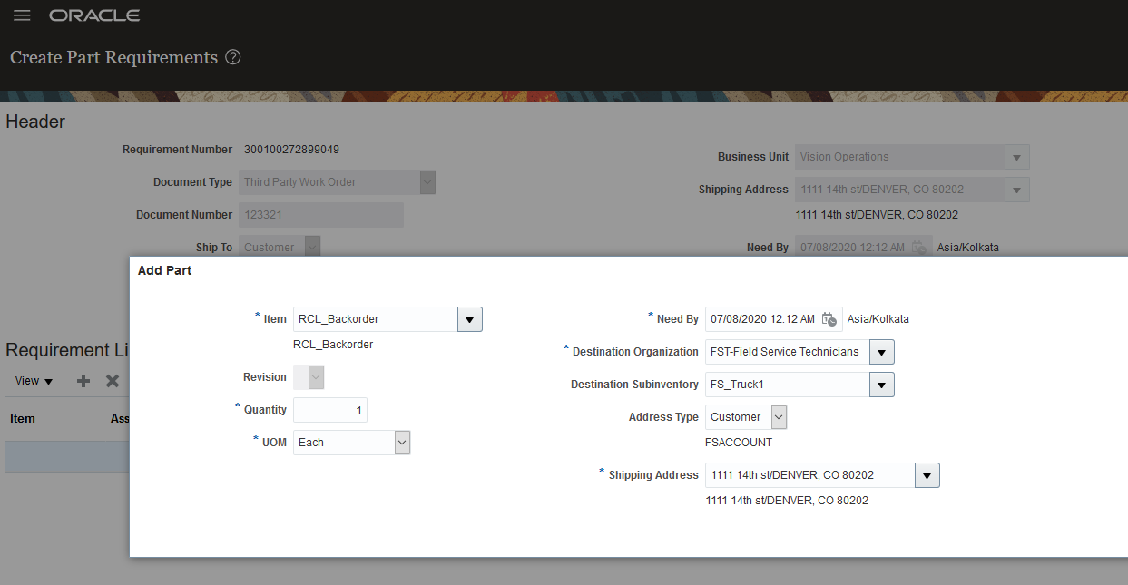Click the Create Part Requirements page title
Screen dimensions: 1128x585
114,57
